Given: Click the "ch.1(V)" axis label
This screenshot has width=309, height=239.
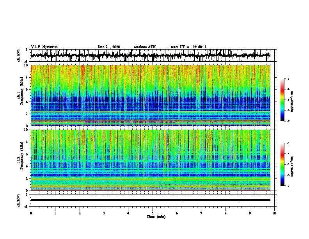Looking at the screenshot, I should 18,55.
